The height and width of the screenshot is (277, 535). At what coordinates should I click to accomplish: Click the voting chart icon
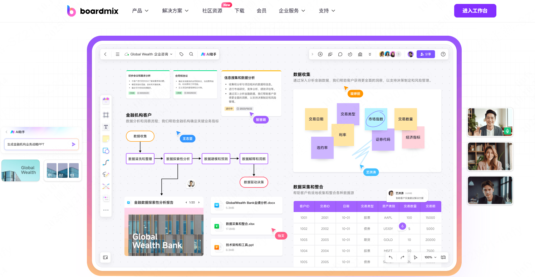coord(360,54)
